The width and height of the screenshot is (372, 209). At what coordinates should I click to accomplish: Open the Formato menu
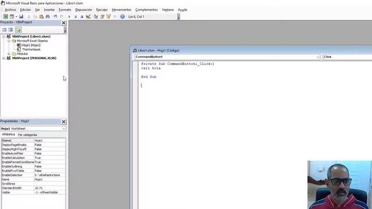(65, 10)
